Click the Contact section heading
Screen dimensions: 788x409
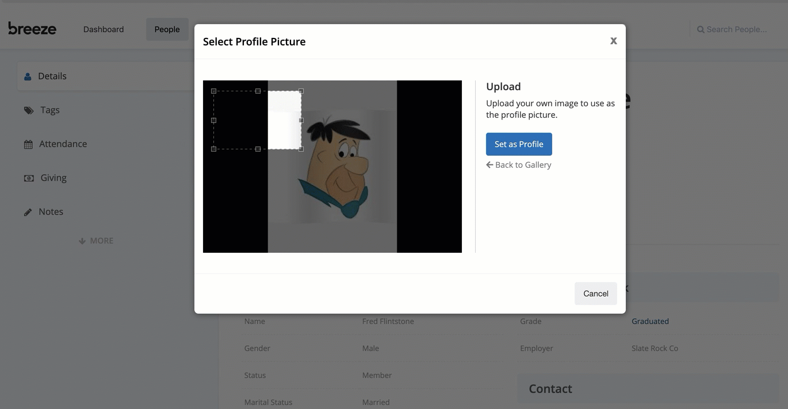pyautogui.click(x=550, y=389)
